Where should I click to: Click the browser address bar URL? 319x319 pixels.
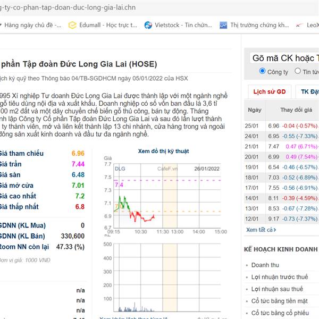pos(68,7)
